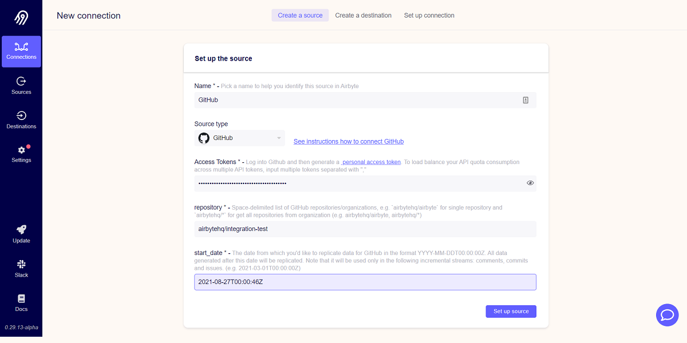
Task: Open the GitHub source type combo box
Action: (x=239, y=138)
